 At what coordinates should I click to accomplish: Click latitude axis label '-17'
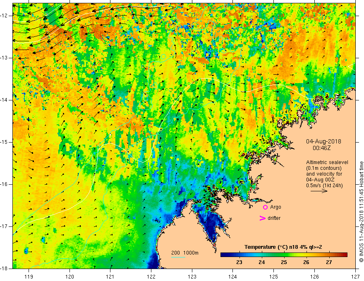coord(5,226)
